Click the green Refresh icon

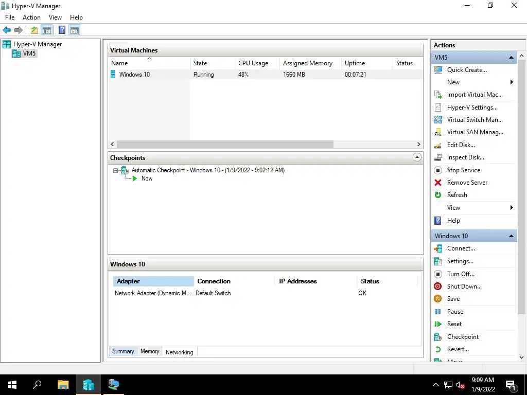(438, 195)
